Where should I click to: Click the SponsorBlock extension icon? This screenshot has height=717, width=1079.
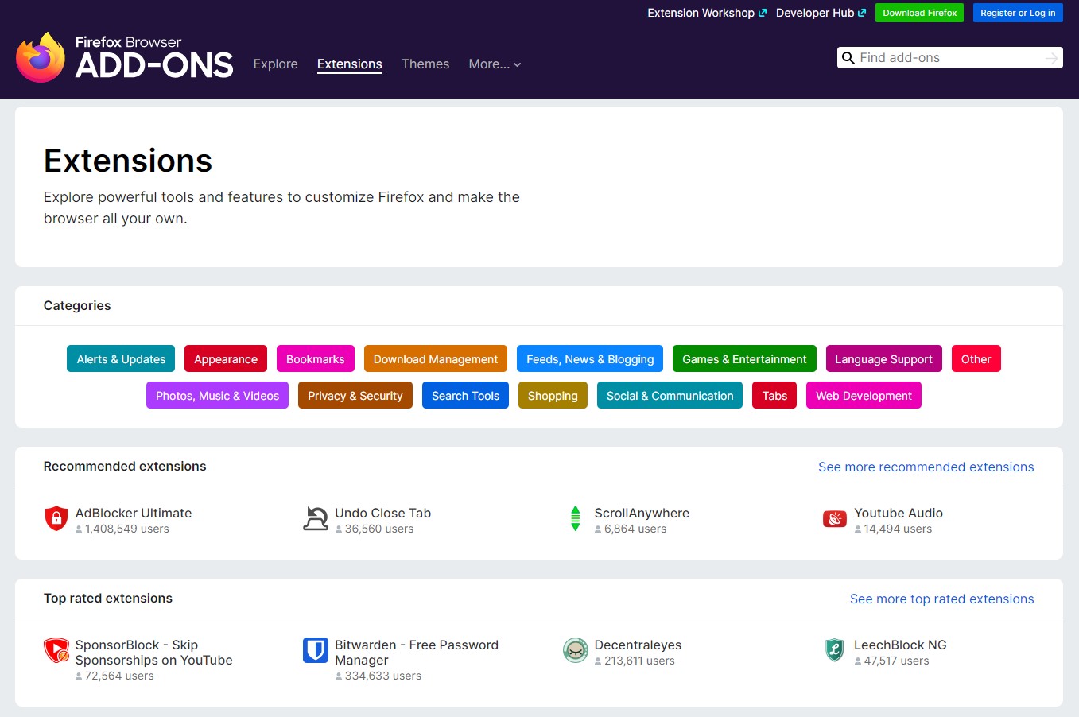[56, 650]
